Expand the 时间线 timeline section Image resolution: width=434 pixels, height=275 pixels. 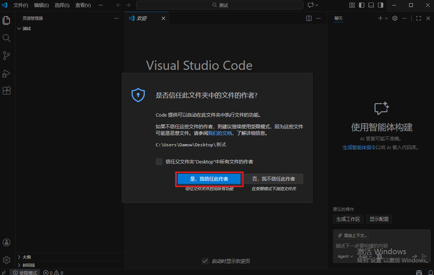pos(29,265)
